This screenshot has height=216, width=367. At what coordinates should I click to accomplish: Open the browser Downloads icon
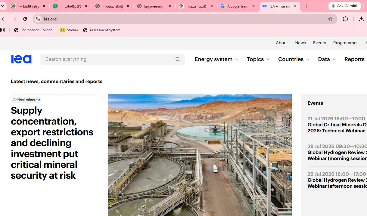pos(361,19)
